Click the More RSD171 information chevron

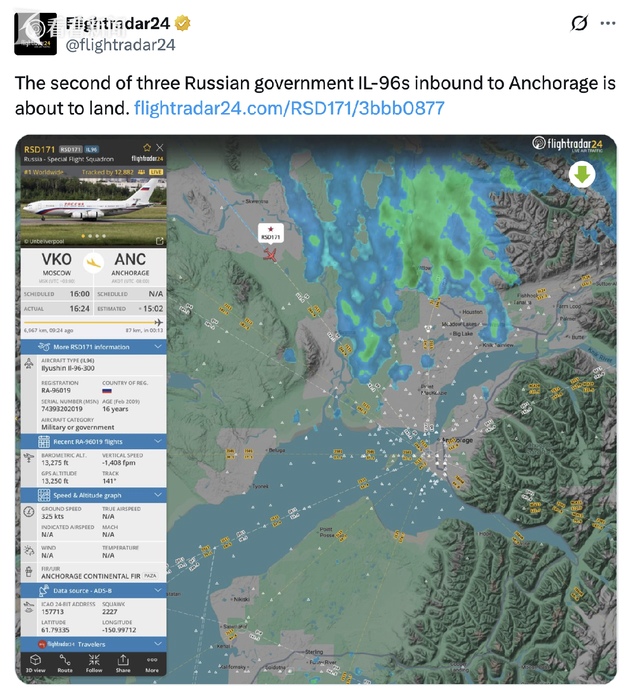pyautogui.click(x=158, y=347)
